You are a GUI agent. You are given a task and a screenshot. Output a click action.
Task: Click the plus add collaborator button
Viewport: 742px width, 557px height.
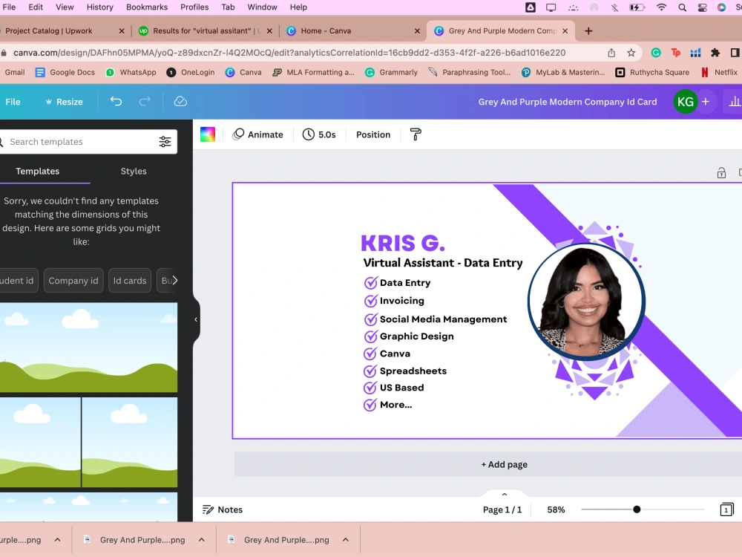(x=706, y=102)
